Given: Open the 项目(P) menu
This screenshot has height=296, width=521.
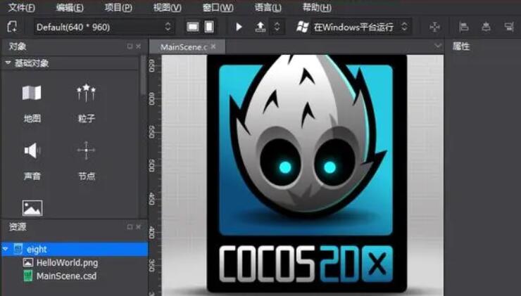Looking at the screenshot, I should point(118,7).
